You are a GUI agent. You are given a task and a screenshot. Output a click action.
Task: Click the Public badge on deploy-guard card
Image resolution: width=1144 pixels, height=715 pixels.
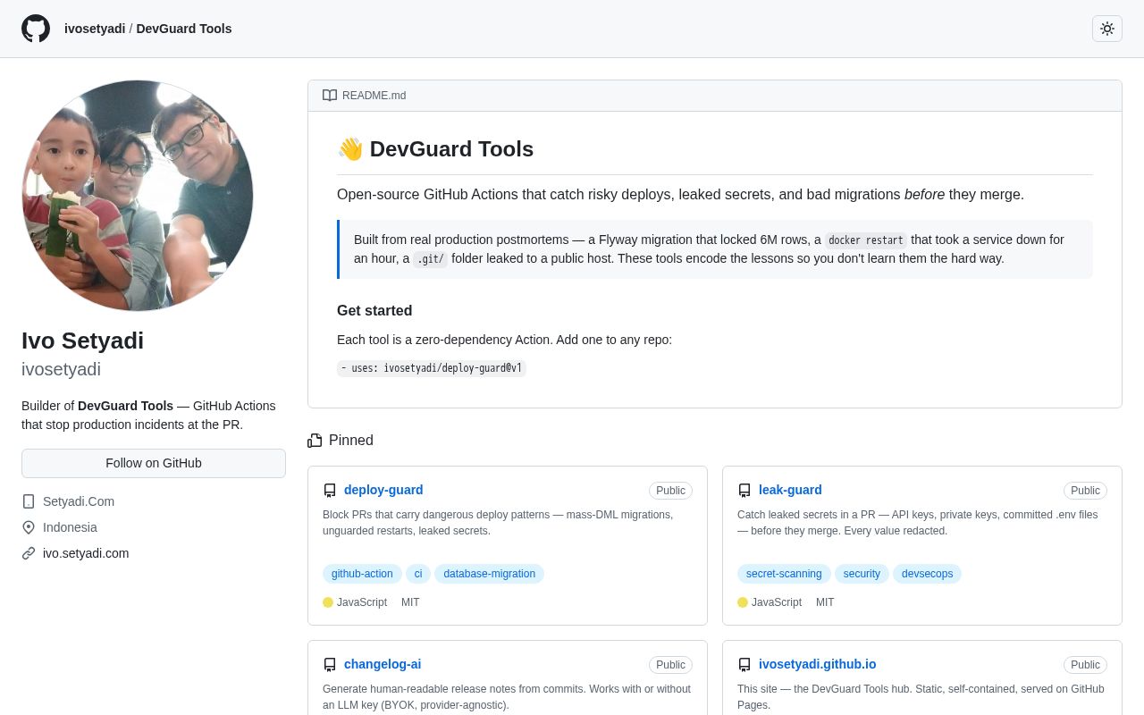pos(670,491)
